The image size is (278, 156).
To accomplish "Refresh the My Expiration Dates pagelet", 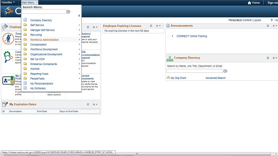I will click(x=88, y=104).
